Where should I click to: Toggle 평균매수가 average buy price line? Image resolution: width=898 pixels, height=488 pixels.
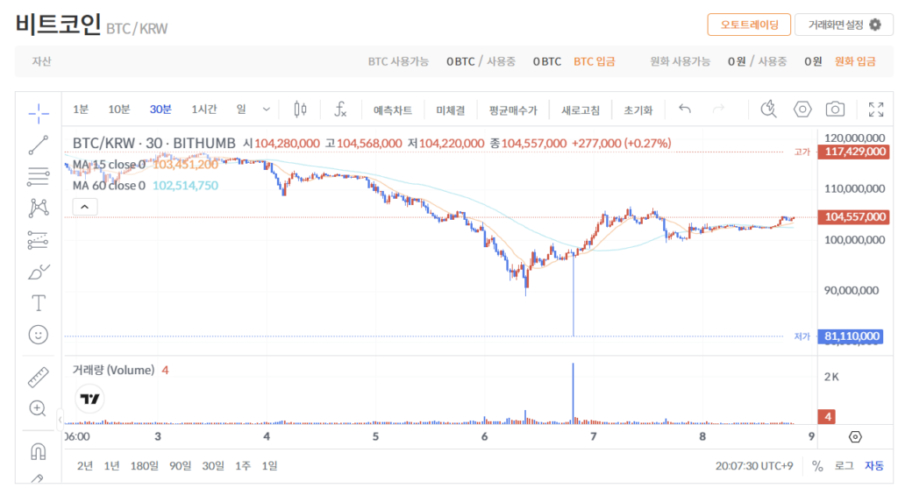[x=513, y=110]
